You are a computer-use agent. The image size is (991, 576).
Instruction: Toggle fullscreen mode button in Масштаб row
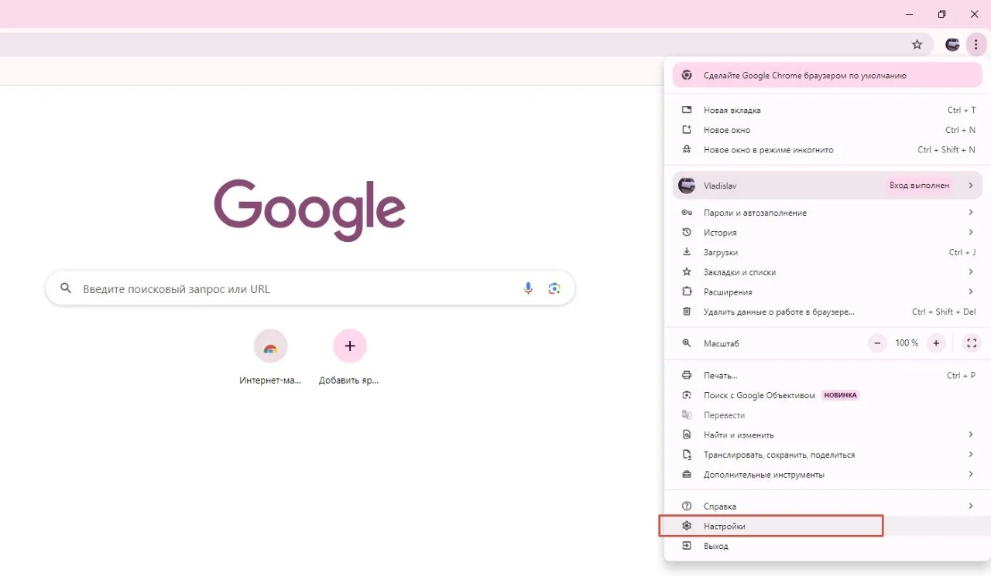972,343
